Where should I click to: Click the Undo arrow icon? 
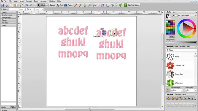coord(26,5)
